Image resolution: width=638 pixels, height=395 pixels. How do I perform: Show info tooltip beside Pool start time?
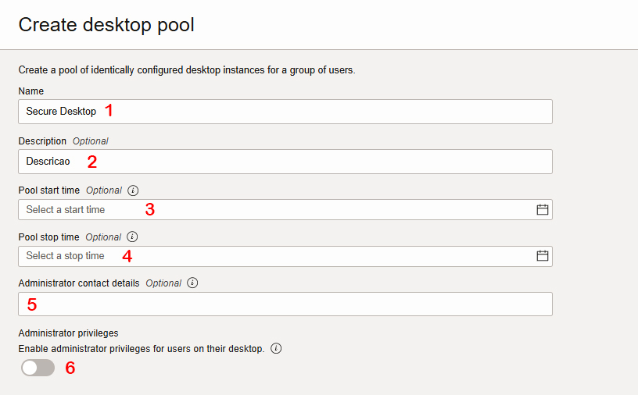[x=133, y=190]
